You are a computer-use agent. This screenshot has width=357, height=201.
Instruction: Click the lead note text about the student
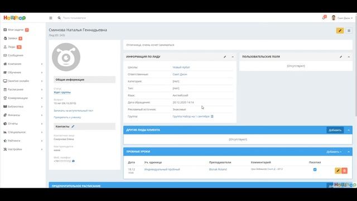tap(150, 45)
